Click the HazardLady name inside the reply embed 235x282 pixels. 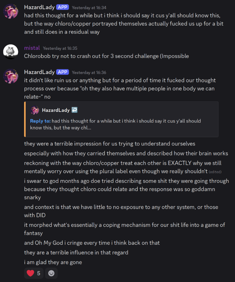pos(56,110)
